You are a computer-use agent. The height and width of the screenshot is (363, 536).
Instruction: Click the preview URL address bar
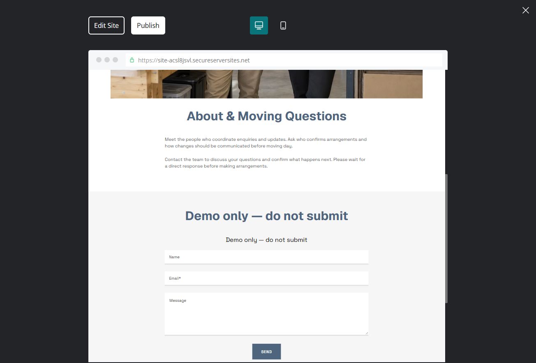coord(284,60)
